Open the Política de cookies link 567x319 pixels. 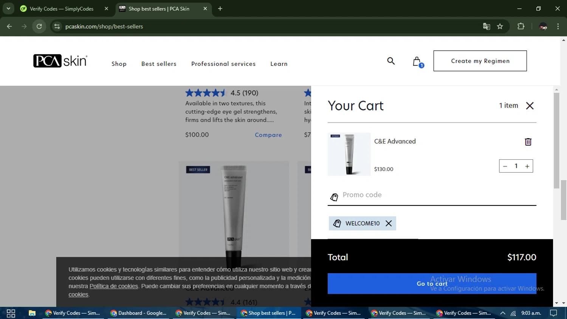coord(114,286)
